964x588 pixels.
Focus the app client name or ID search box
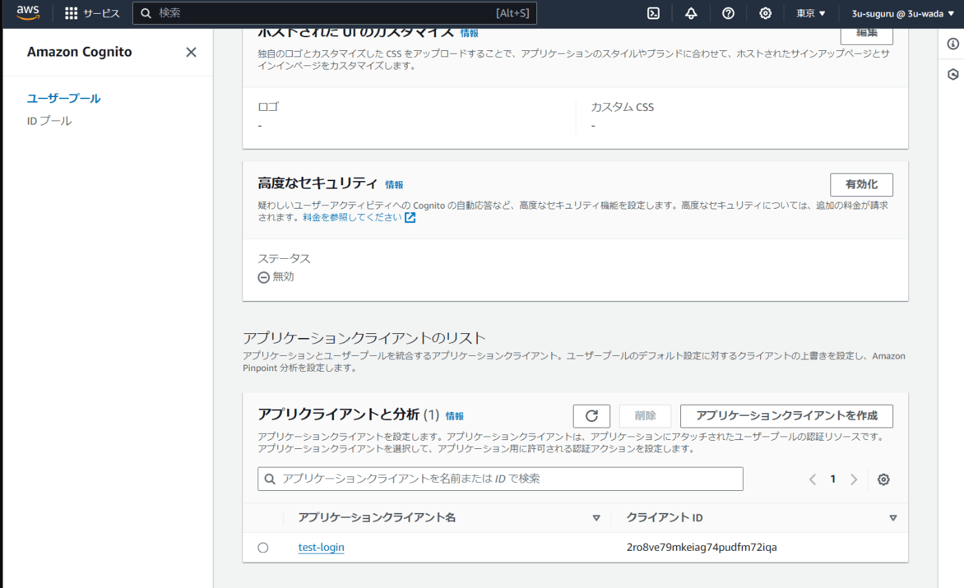click(x=501, y=479)
